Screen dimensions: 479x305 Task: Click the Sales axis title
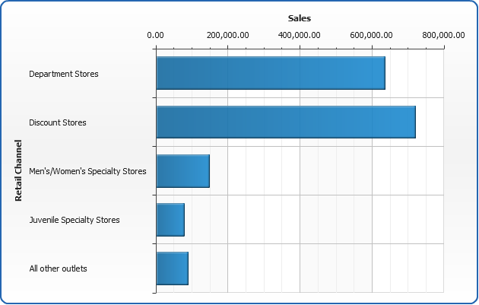coord(300,17)
